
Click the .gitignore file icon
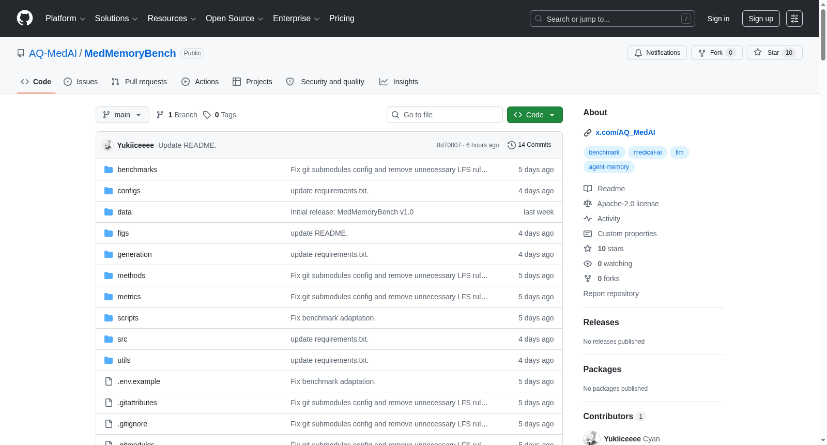[x=109, y=424]
